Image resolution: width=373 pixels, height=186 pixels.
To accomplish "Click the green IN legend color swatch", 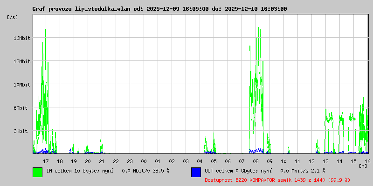I will [x=38, y=172].
